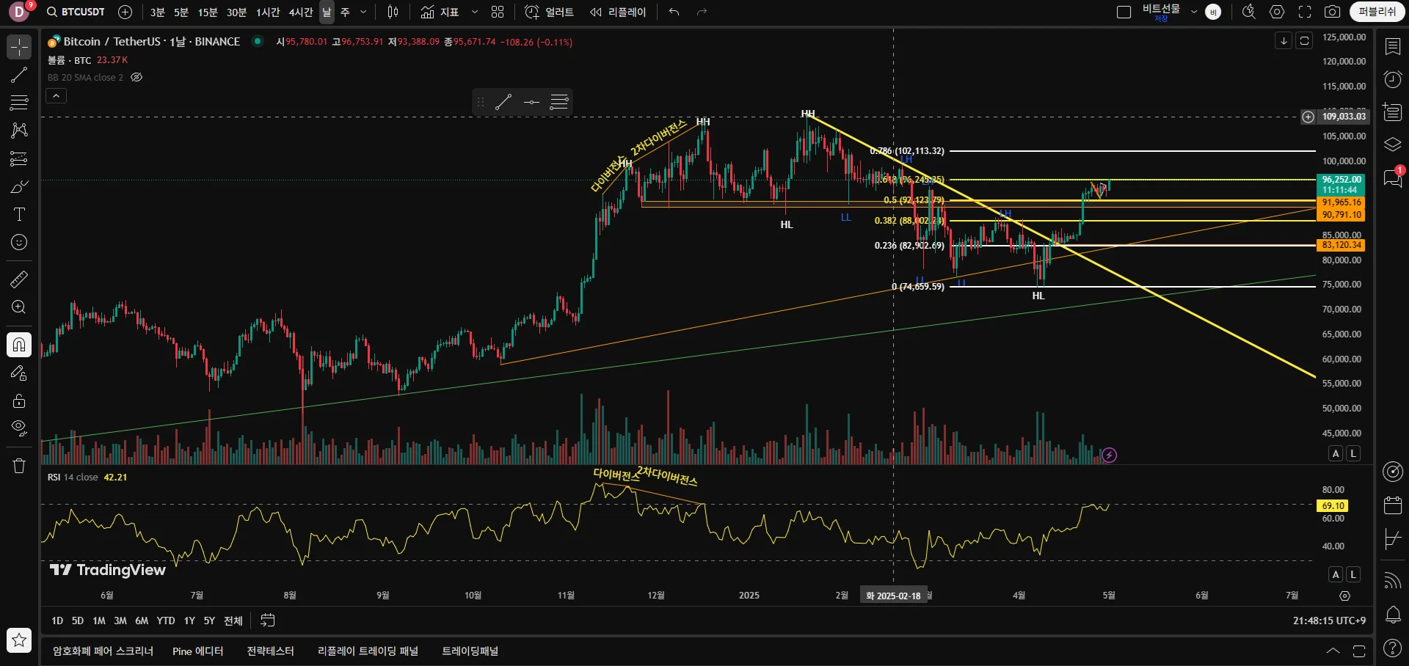This screenshot has width=1409, height=666.
Task: Maximize the bottom panel
Action: click(1358, 651)
